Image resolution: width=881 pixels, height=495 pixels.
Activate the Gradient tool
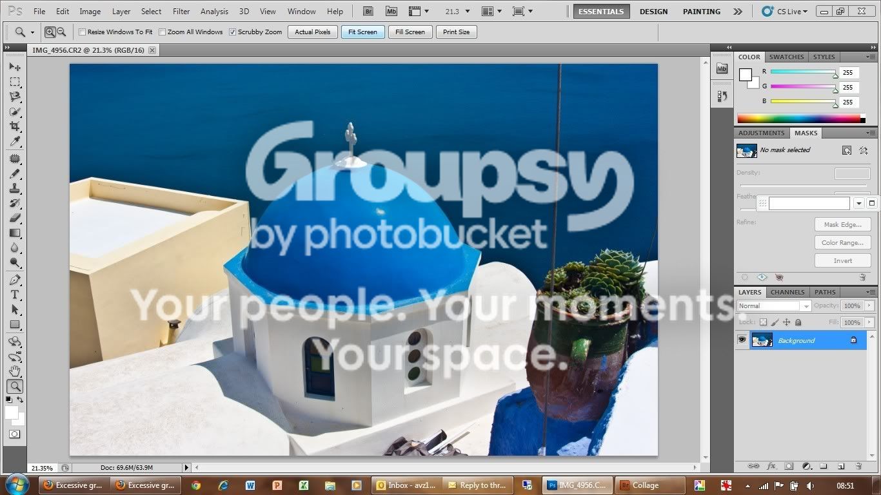point(15,233)
